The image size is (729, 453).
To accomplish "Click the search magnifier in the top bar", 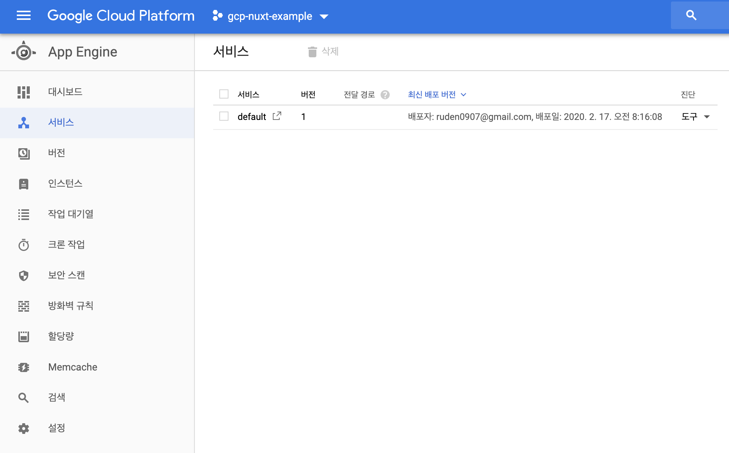I will click(691, 15).
